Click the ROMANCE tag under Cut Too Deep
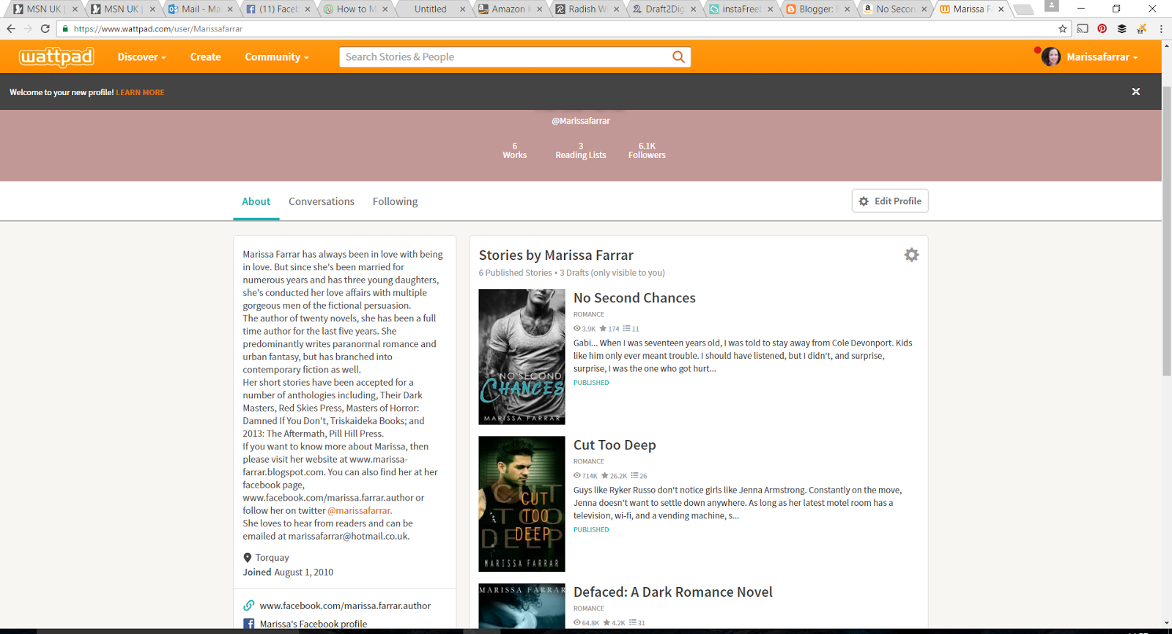Viewport: 1172px width, 634px height. pos(589,462)
